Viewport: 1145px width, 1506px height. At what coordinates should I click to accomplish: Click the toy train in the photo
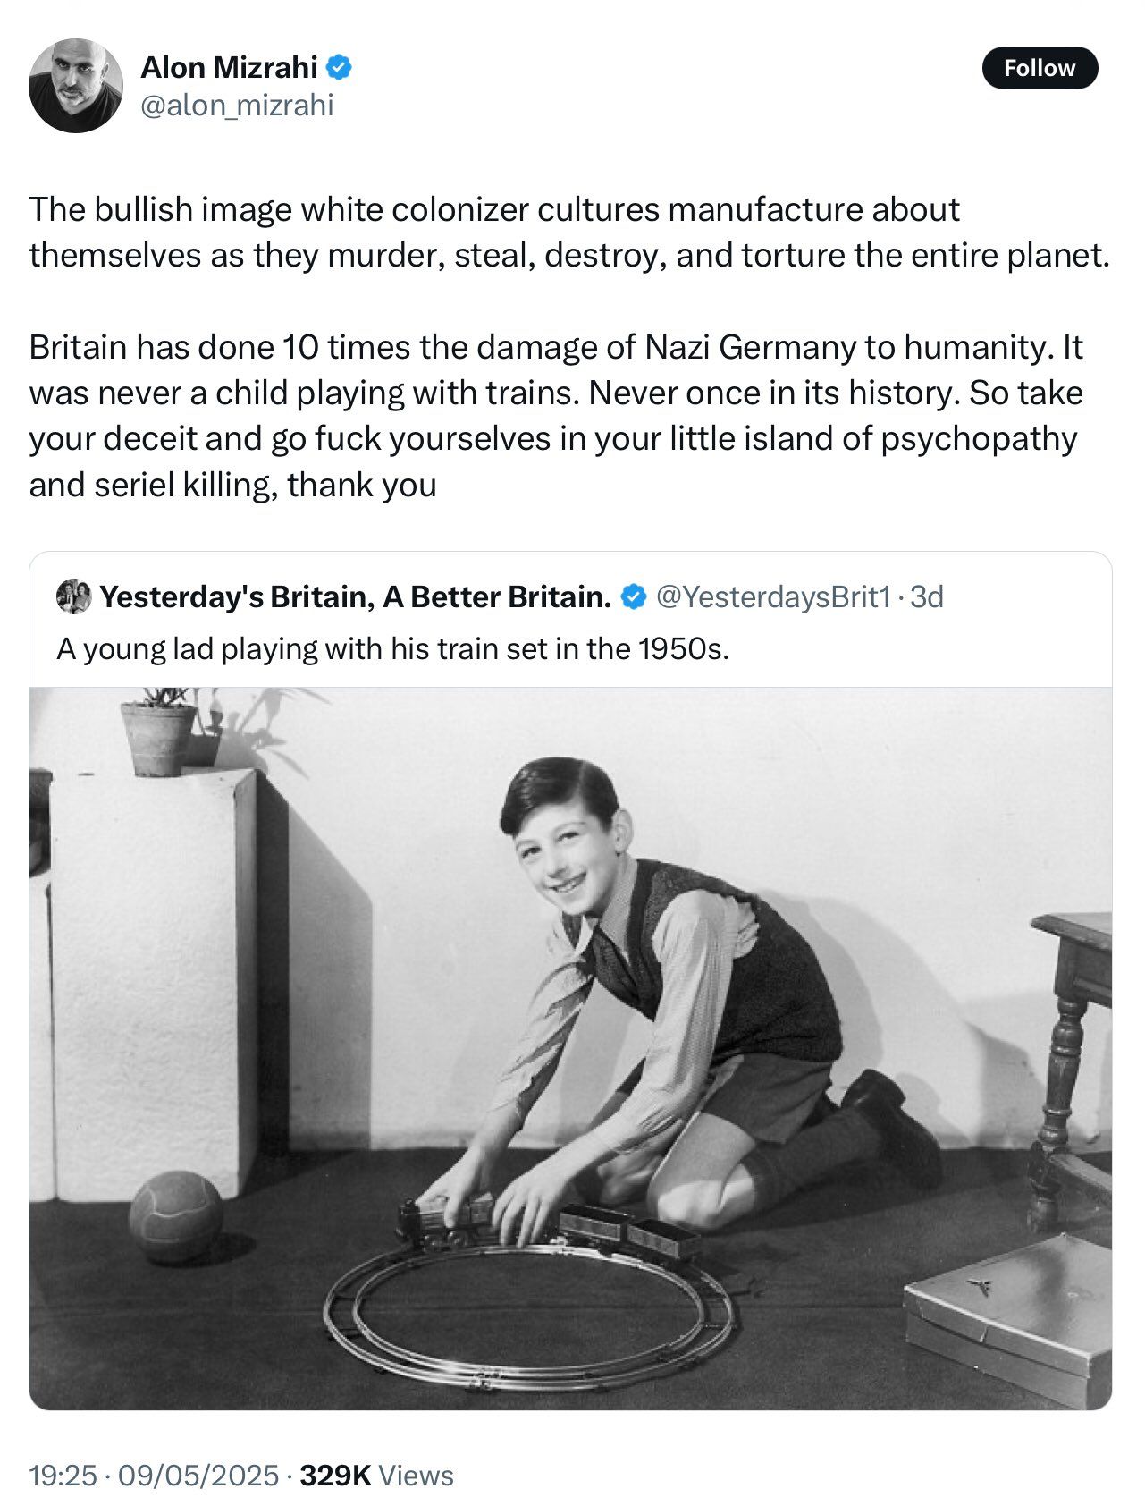tap(447, 1221)
